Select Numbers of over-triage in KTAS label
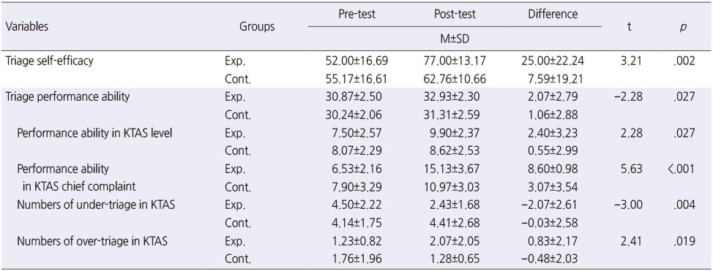Viewport: 713px width, 271px height. coord(93,241)
